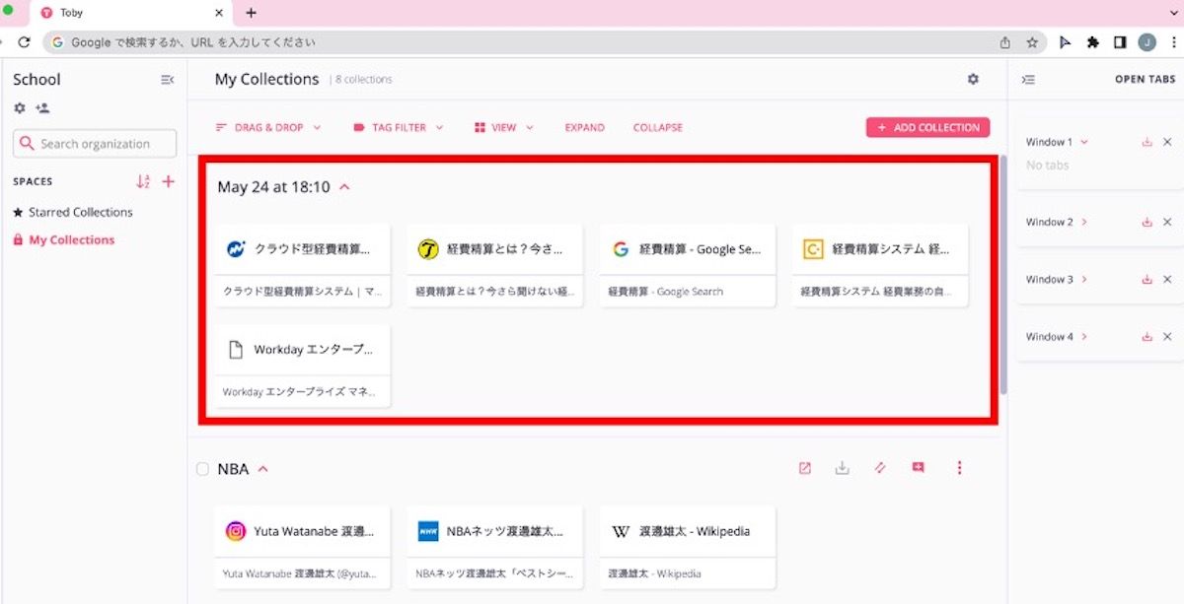
Task: Click the NBA collection comment icon
Action: point(919,469)
